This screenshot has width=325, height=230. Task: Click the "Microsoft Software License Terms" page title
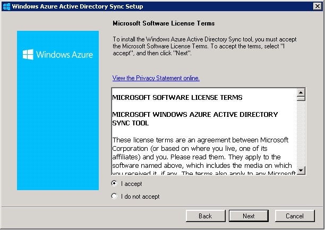[164, 23]
